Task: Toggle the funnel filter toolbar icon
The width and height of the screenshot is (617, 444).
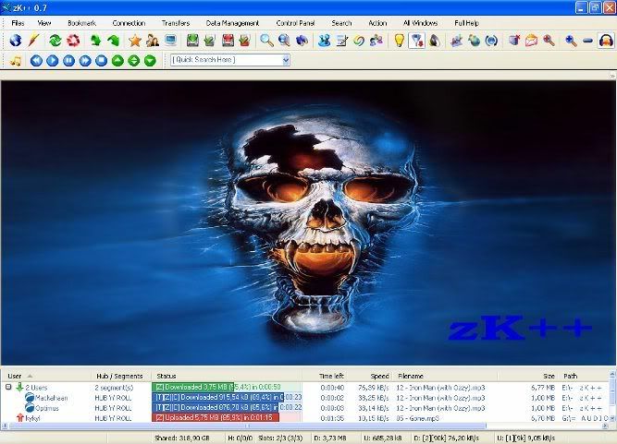Action: pyautogui.click(x=416, y=41)
